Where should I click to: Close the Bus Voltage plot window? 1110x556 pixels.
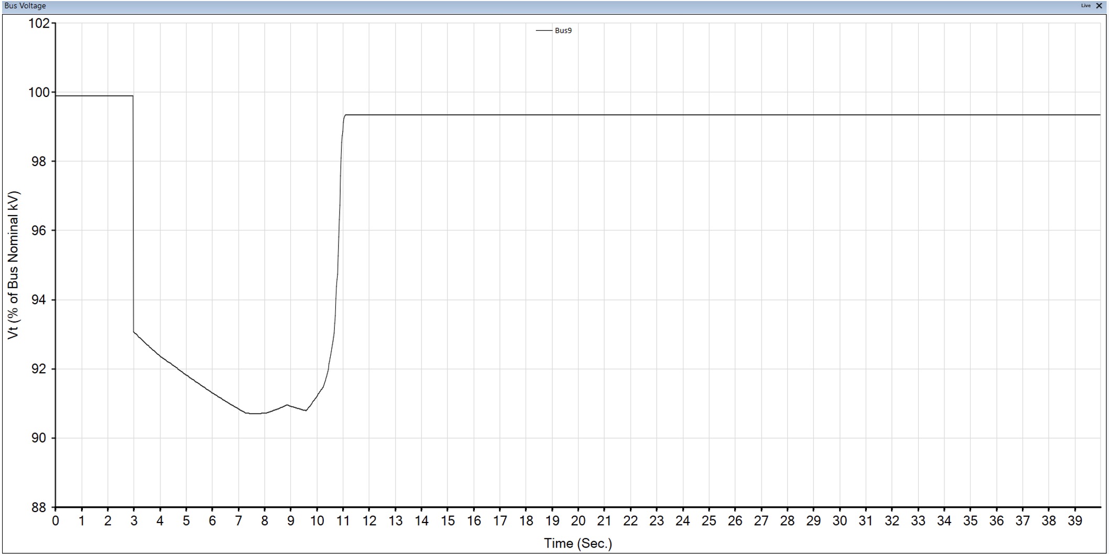coord(1099,6)
